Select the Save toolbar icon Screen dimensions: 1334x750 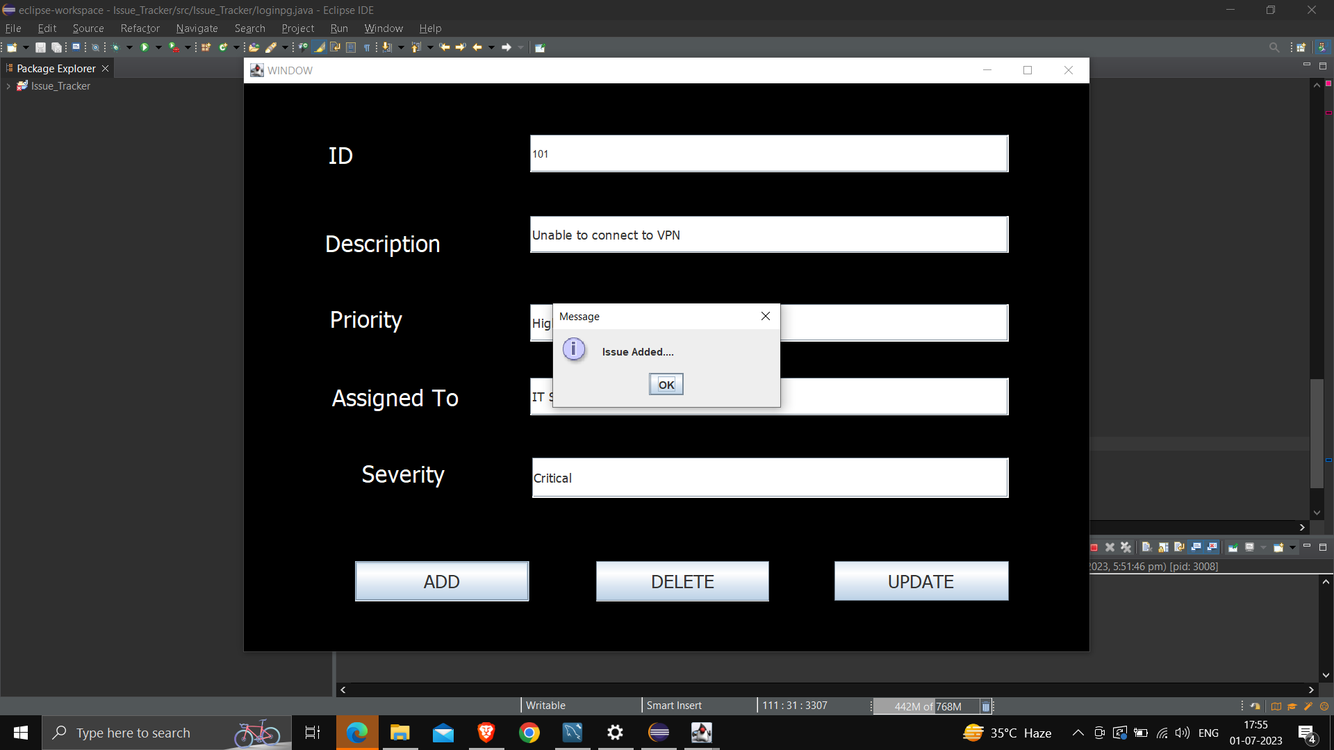(x=40, y=47)
